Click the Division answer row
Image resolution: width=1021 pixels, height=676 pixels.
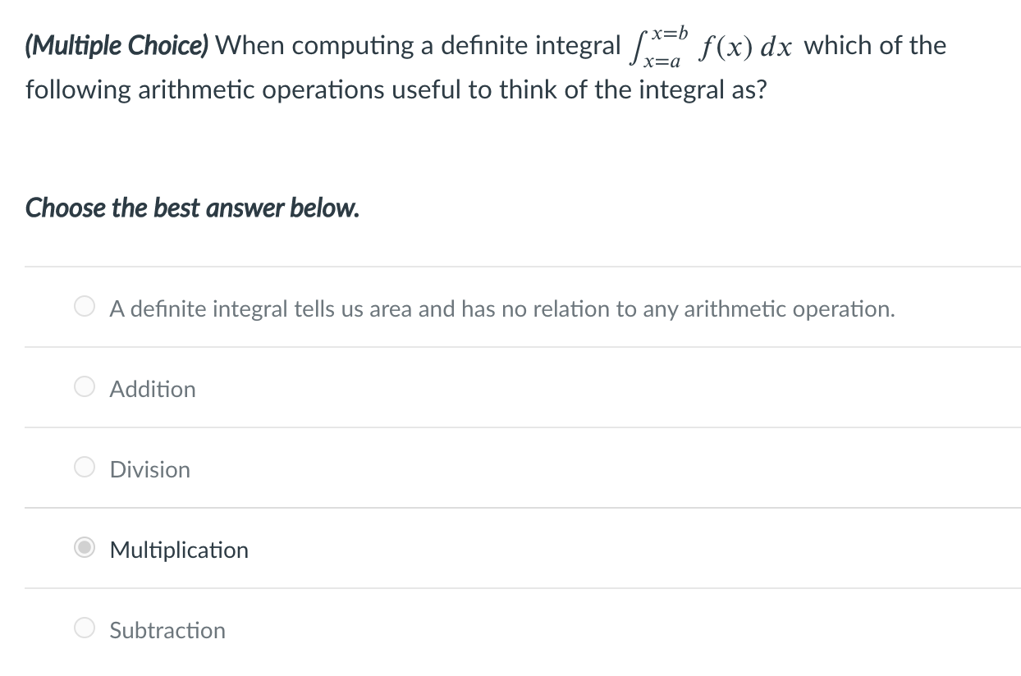pos(492,469)
